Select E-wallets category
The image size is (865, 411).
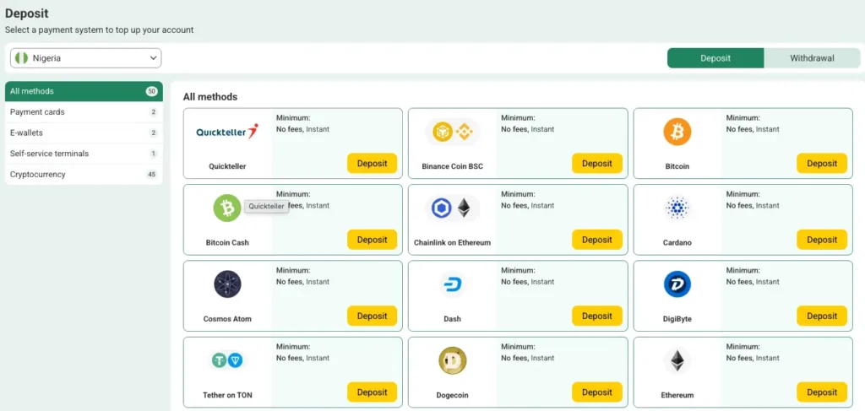click(84, 132)
